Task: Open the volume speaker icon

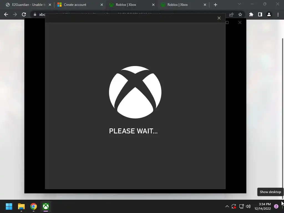Action: (x=248, y=206)
